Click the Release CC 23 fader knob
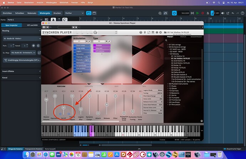This screenshot has height=159, width=246. 107,104
